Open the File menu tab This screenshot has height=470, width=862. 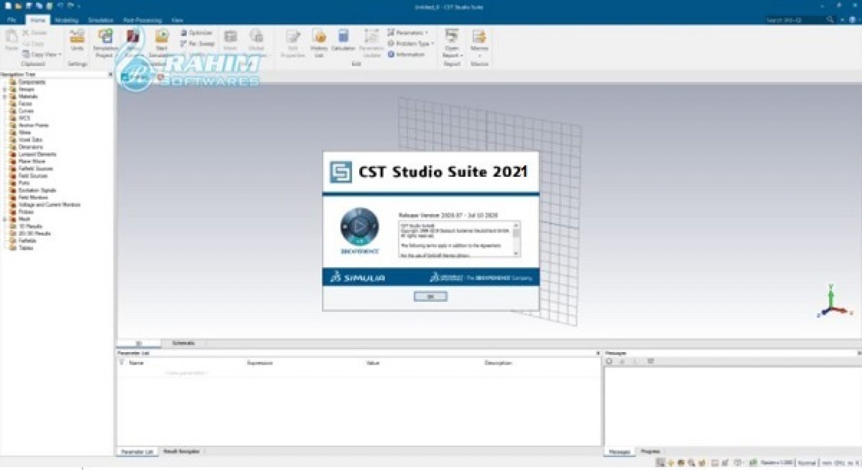(11, 20)
